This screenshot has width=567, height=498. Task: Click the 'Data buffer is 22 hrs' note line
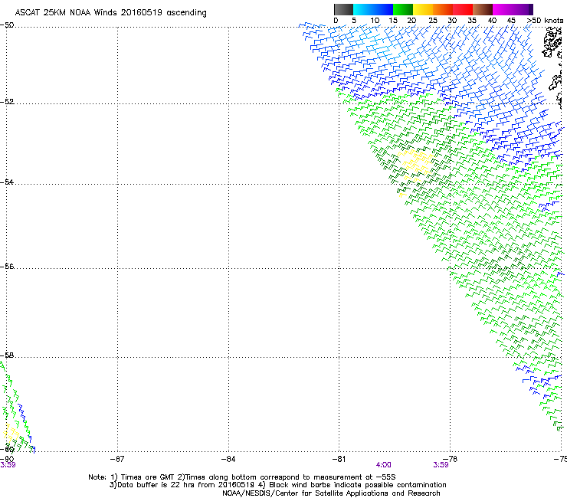pos(277,485)
